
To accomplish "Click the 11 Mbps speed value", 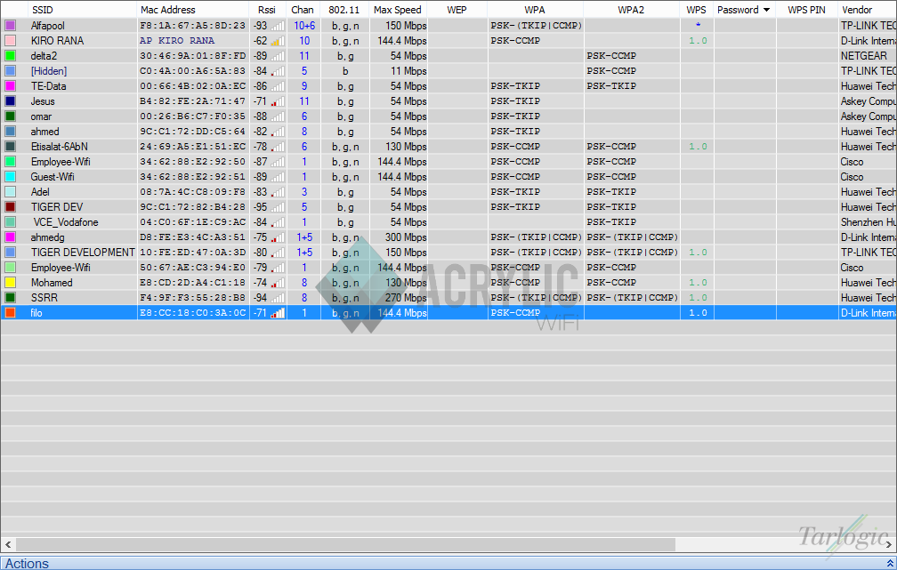I will pyautogui.click(x=408, y=71).
